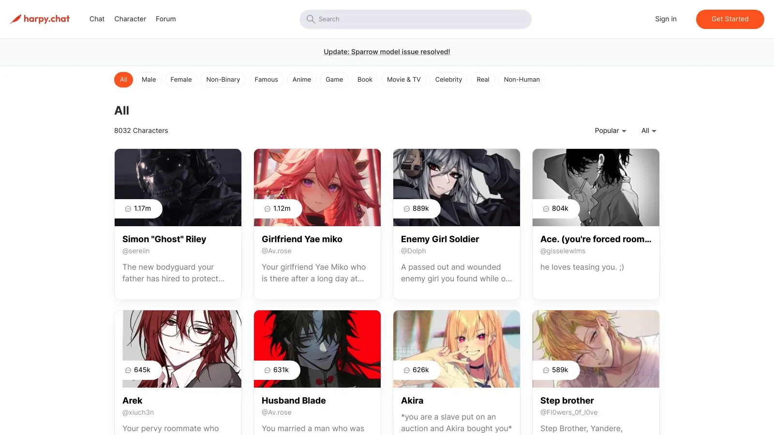Click chat bubble icon beside 631k

click(x=268, y=370)
